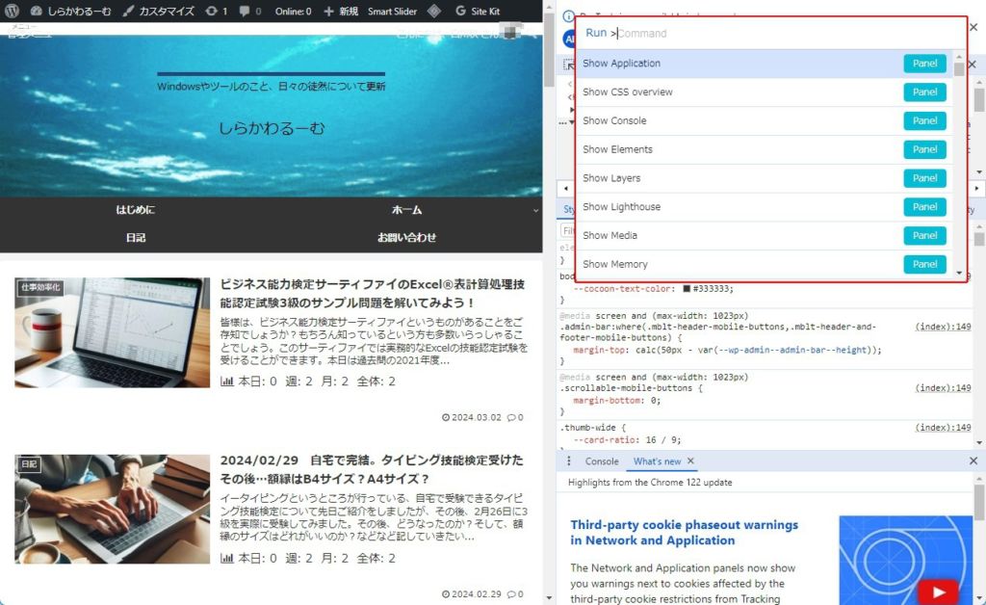
Task: Click Panel badge for Show Application
Action: [x=925, y=64]
